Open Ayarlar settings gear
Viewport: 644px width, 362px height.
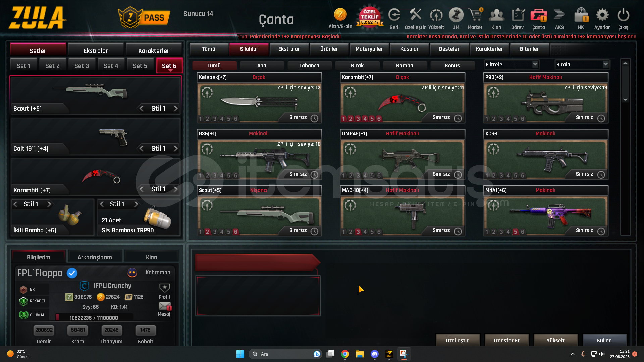coord(602,15)
